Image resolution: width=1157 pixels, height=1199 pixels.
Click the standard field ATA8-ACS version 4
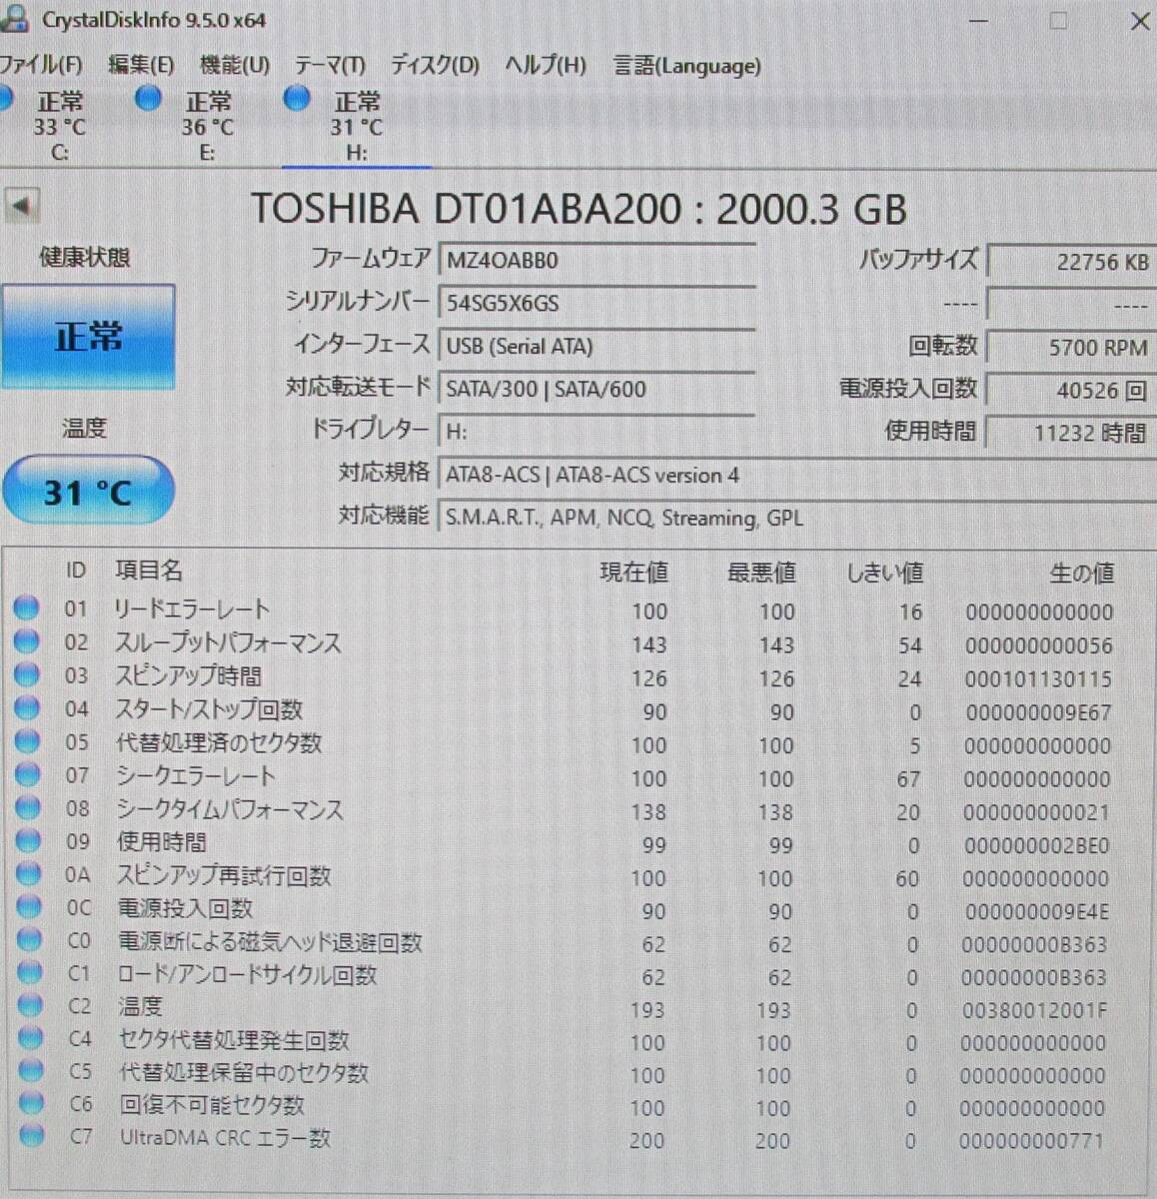tap(797, 475)
